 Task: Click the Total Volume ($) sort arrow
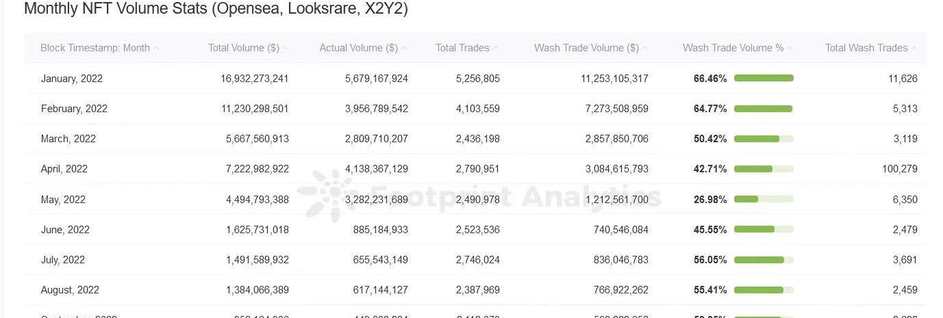tap(285, 49)
